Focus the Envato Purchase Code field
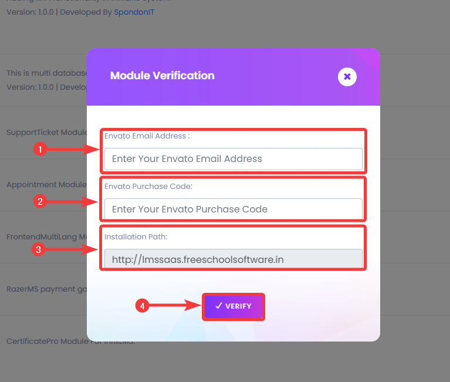 [234, 209]
